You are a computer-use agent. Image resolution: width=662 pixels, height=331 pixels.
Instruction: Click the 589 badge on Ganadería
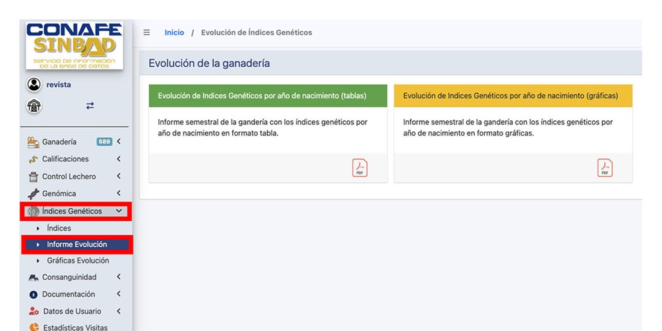104,142
